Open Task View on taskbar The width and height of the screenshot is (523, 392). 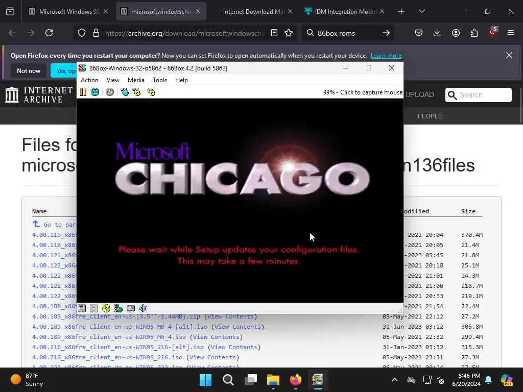pyautogui.click(x=250, y=380)
